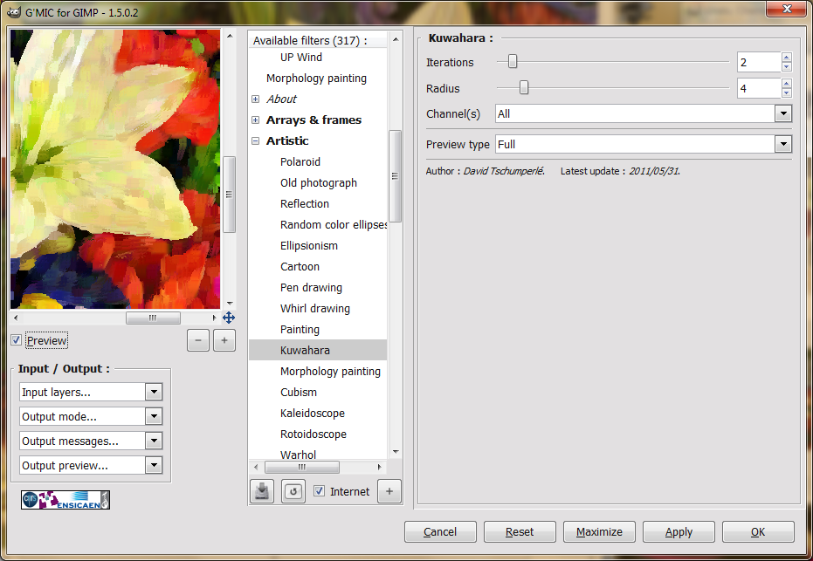This screenshot has height=561, width=813.
Task: Click the add favorite plus icon
Action: [389, 491]
